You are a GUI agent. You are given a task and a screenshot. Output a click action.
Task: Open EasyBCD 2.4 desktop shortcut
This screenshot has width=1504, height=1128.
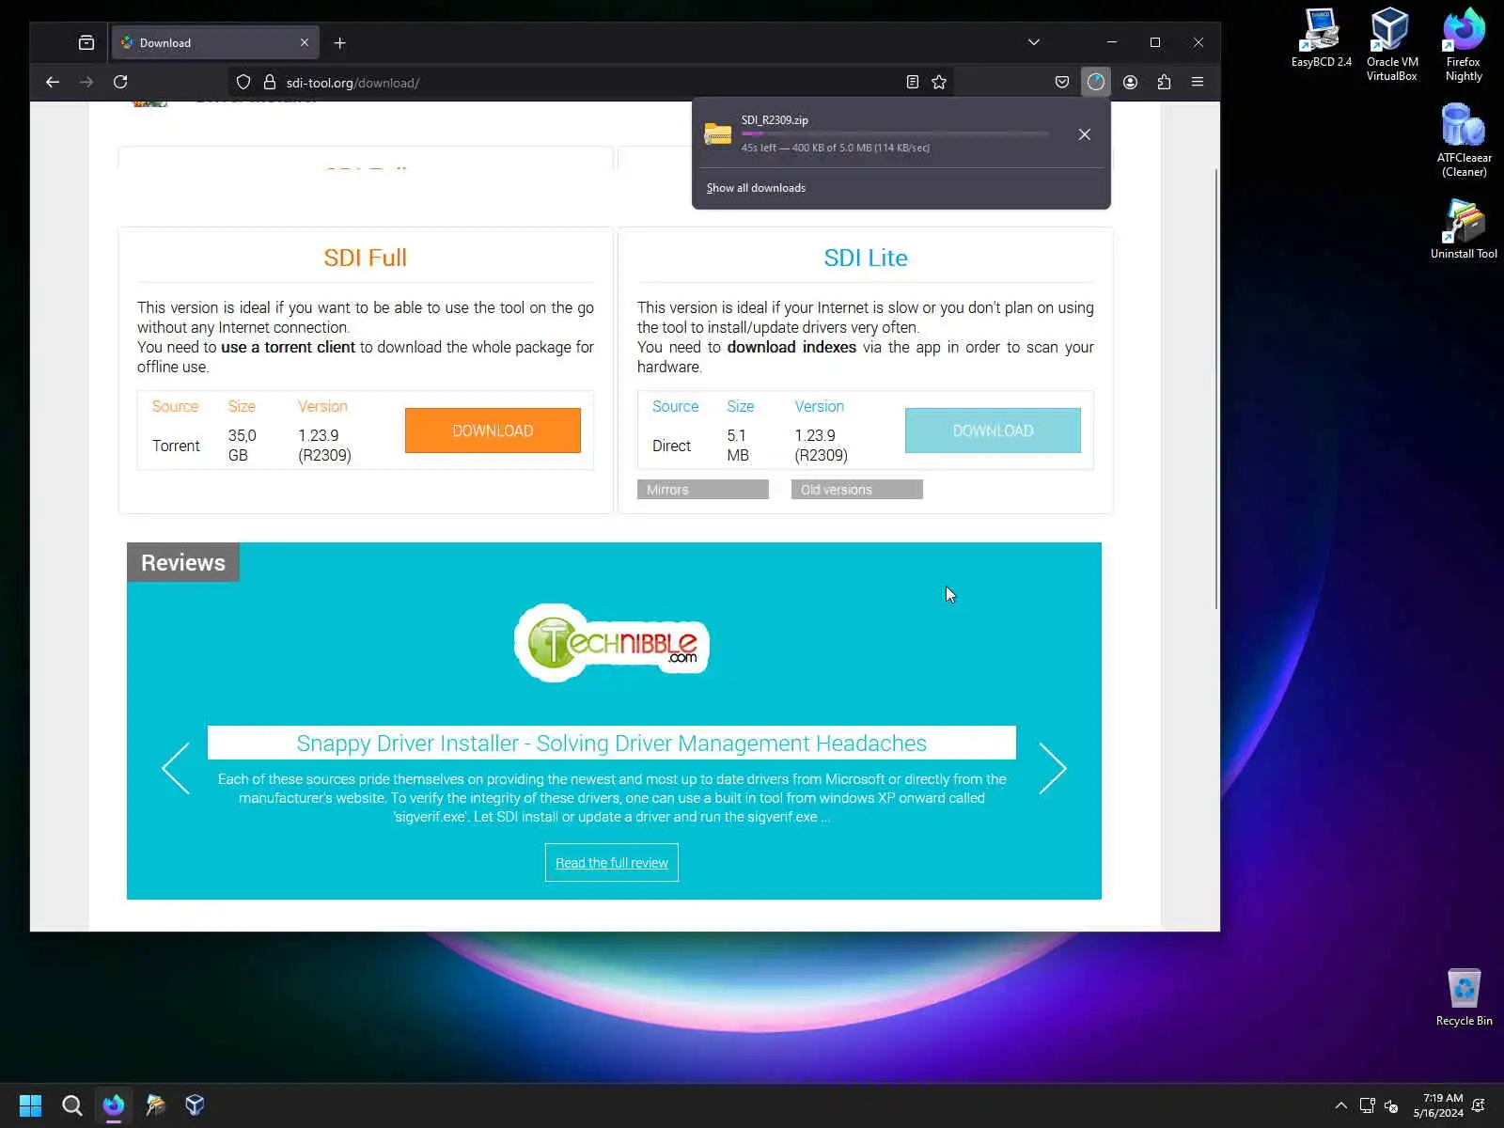1321,39
